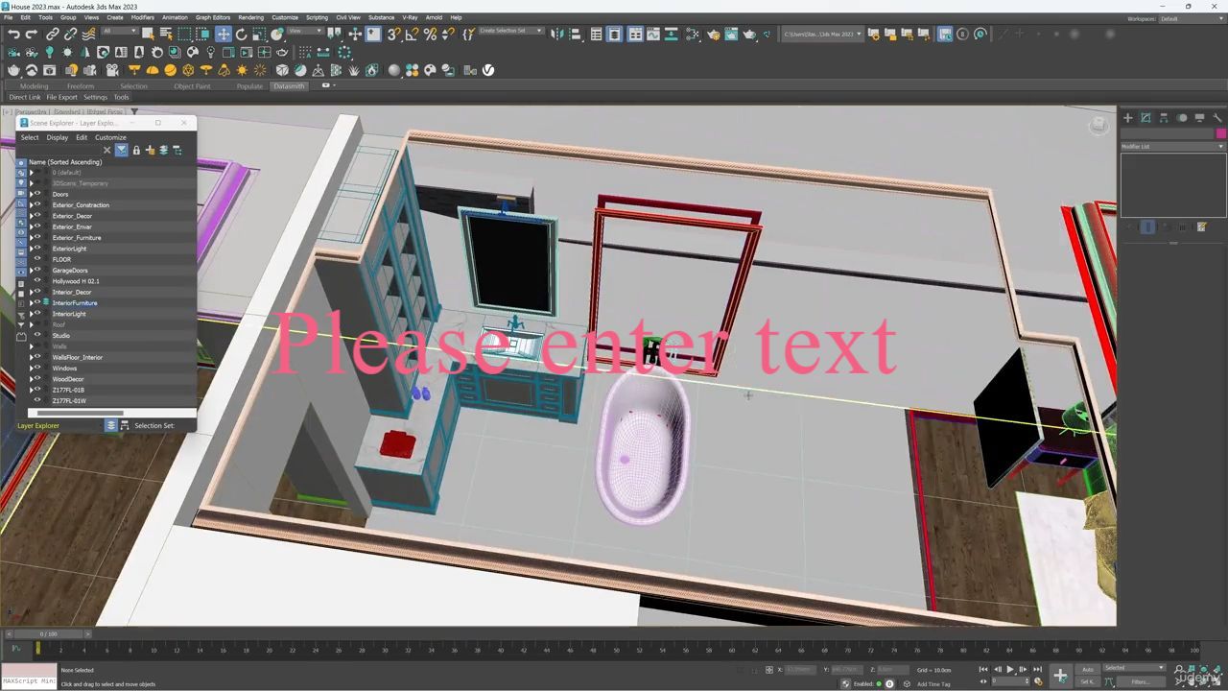Image resolution: width=1228 pixels, height=691 pixels.
Task: Click the Angle Snap toggle icon
Action: (412, 35)
